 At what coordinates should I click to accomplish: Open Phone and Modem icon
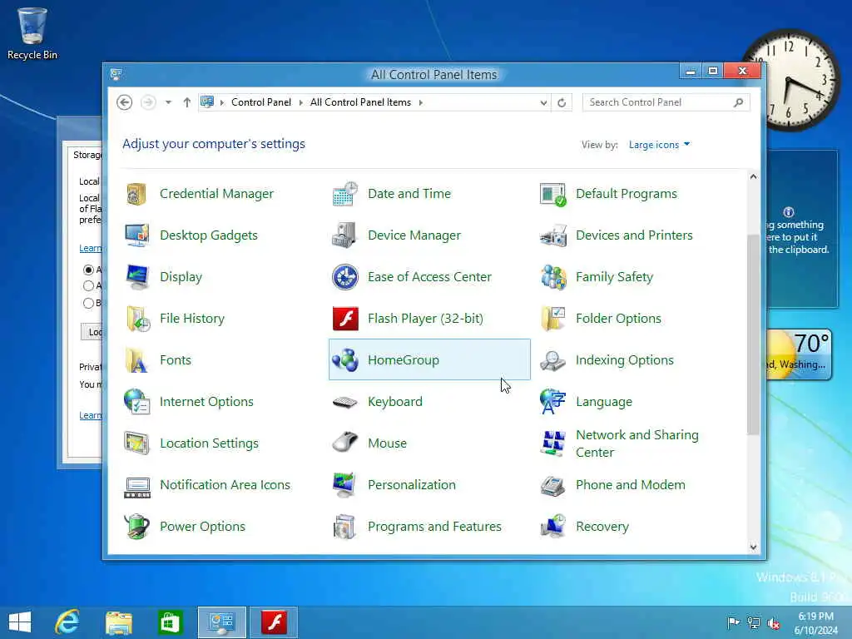tap(553, 485)
